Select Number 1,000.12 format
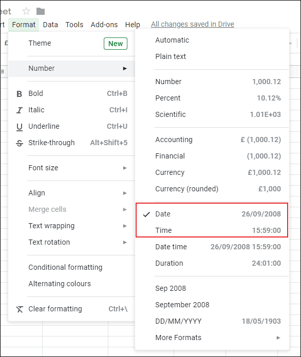The image size is (301, 357). 212,82
